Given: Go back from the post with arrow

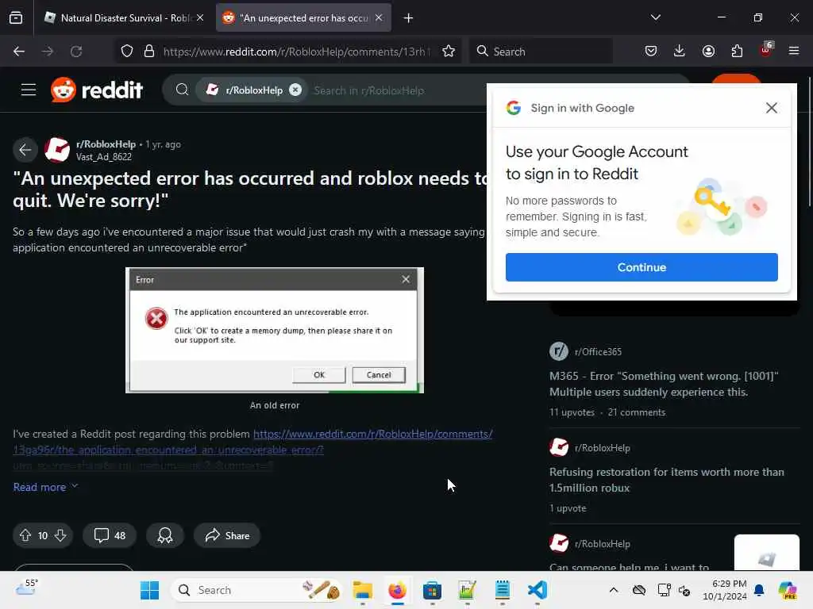Looking at the screenshot, I should coord(25,150).
